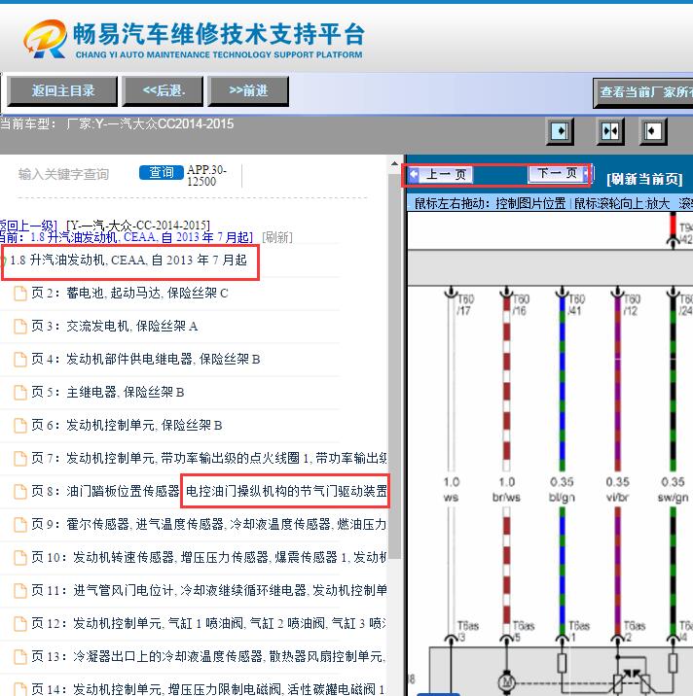Go to previous page with 上一页
Viewport: 693px width, 696px height.
coord(440,174)
